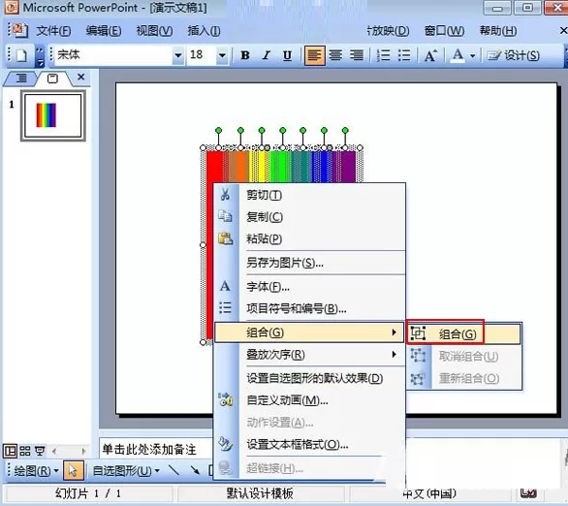The image size is (568, 506).
Task: Open 视图(V) menu
Action: pos(154,31)
